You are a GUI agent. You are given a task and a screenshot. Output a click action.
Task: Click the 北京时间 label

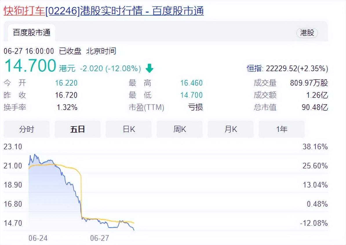coord(101,51)
